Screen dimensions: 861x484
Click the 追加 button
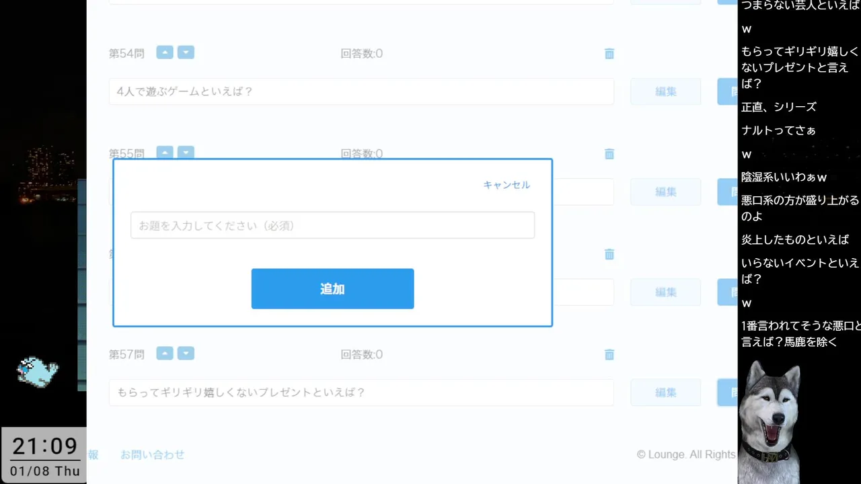(332, 289)
